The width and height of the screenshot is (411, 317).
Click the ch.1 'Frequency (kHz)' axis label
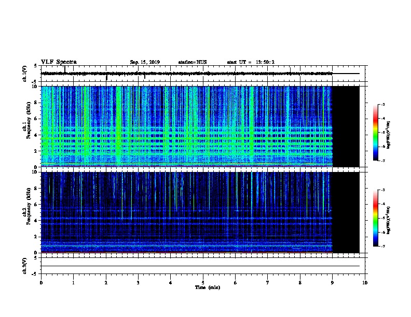coord(29,121)
